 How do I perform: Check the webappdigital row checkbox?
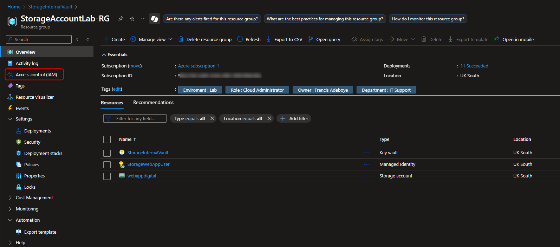coord(107,176)
